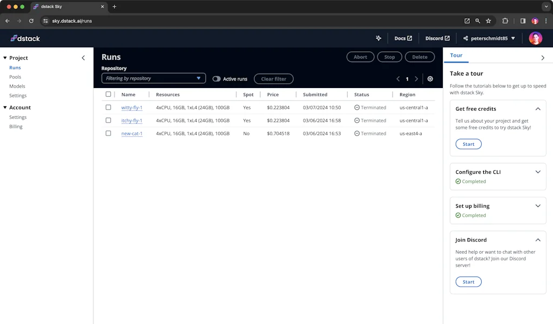Click the sparkle icon in the top navigation
This screenshot has height=324, width=553.
(378, 38)
